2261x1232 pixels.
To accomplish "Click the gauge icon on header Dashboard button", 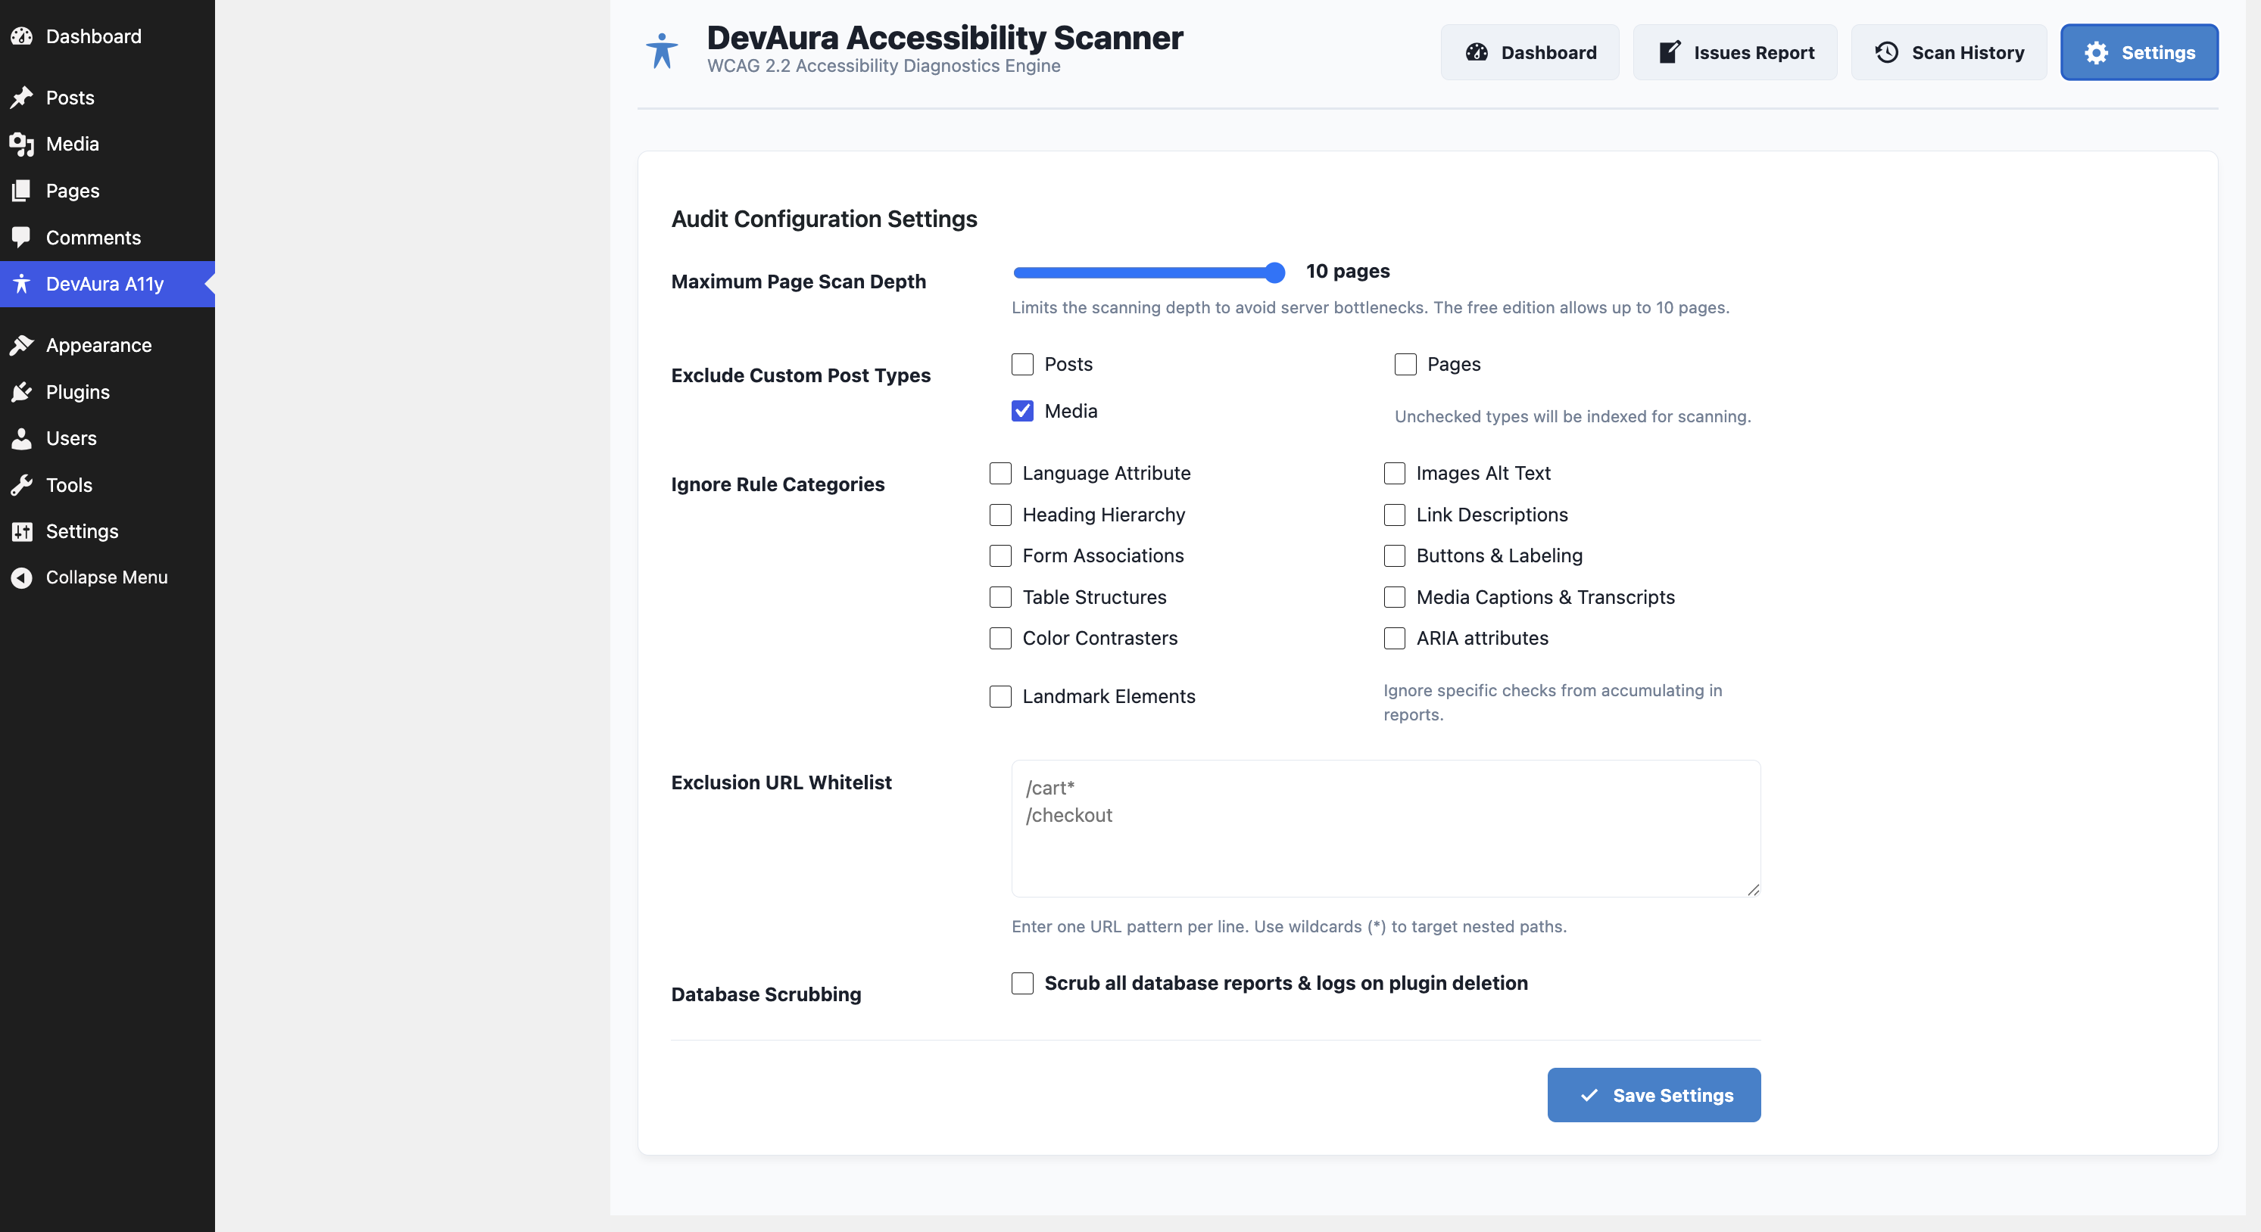I will (x=1477, y=53).
